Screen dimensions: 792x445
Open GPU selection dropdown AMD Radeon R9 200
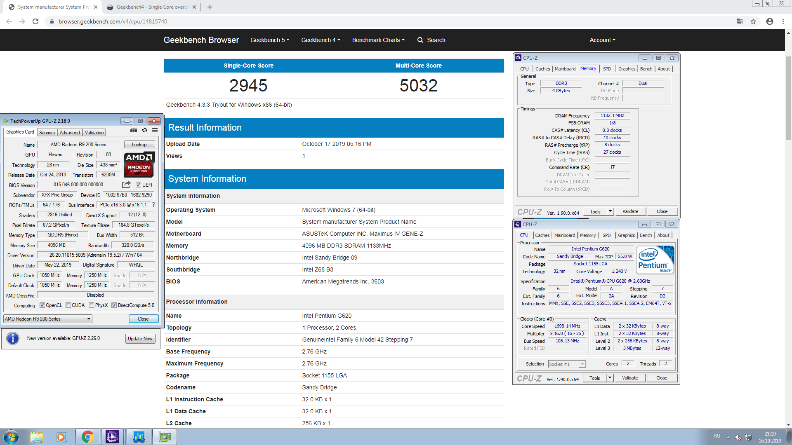pos(48,319)
